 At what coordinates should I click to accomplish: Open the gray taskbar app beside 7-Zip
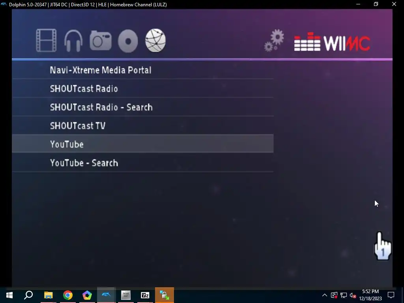126,295
